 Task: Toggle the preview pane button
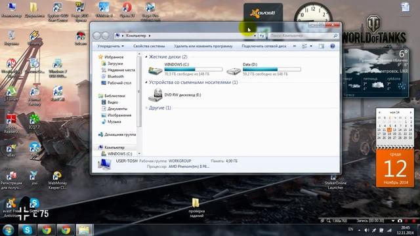(321, 47)
